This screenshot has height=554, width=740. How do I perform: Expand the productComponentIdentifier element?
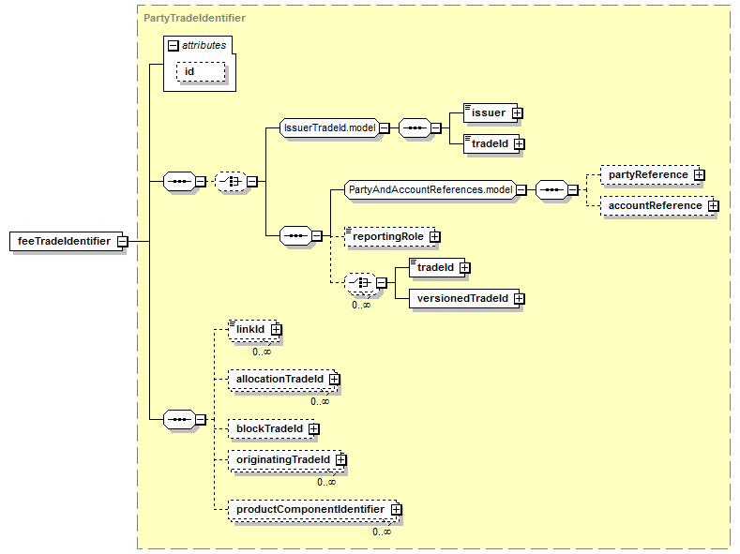(x=396, y=510)
